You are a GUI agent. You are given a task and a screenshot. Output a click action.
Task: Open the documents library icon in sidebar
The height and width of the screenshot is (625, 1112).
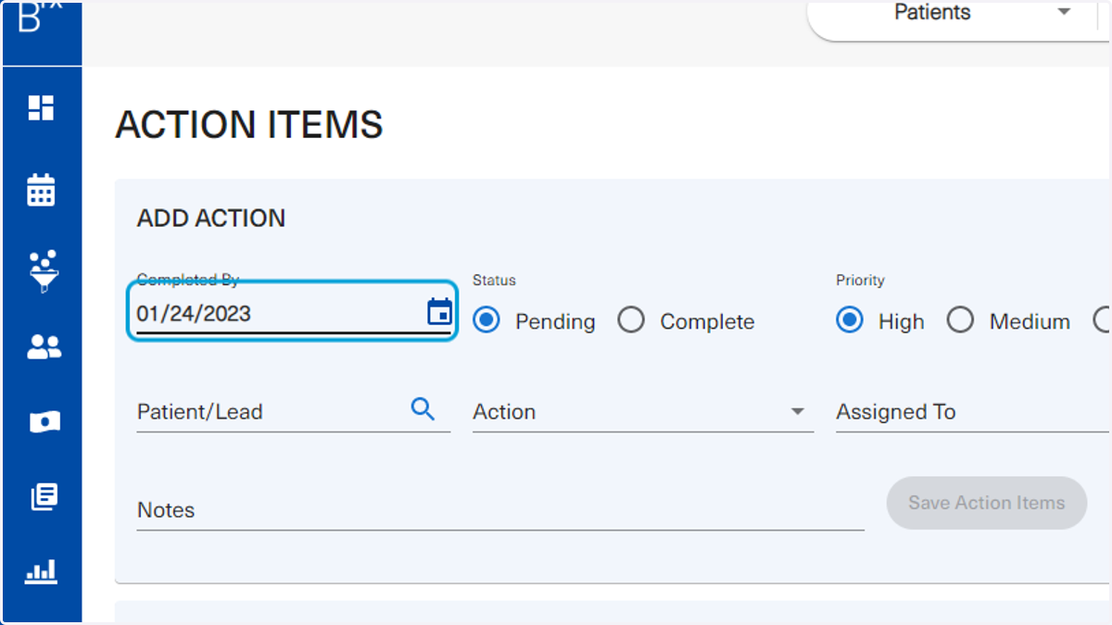pos(44,497)
